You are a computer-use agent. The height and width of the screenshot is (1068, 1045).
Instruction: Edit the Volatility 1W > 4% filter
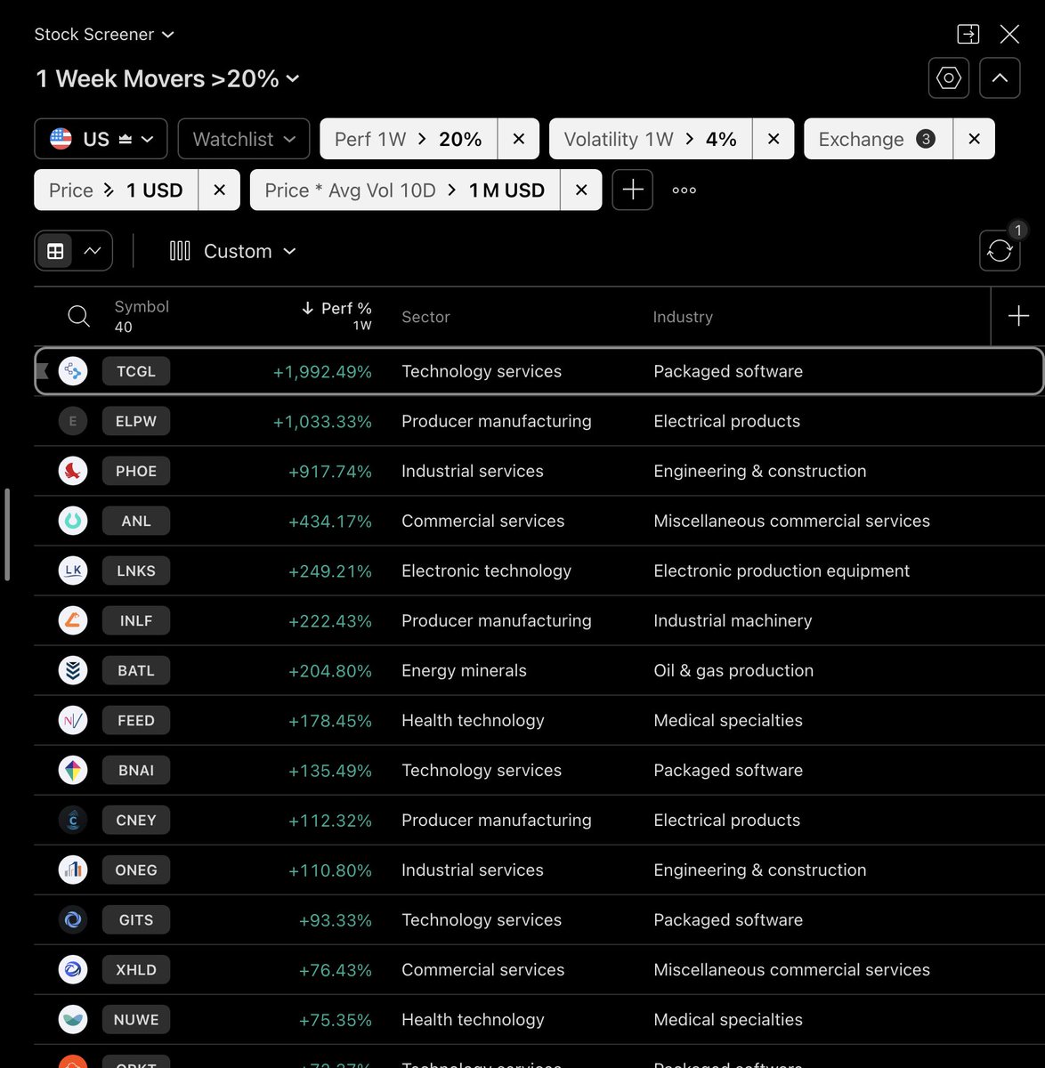coord(651,139)
